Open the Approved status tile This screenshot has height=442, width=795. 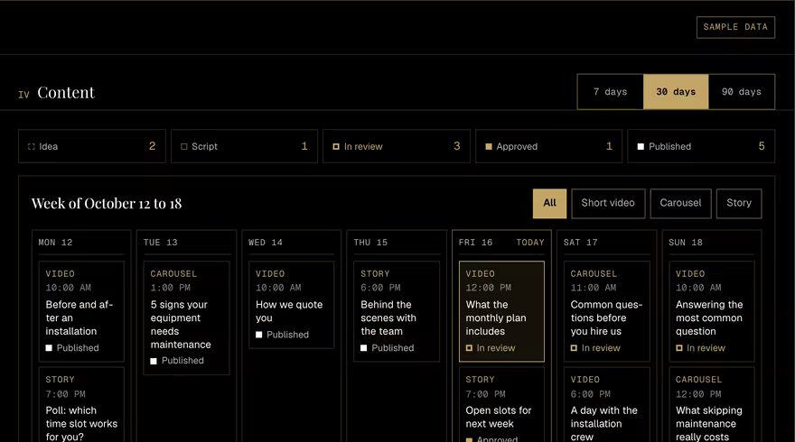click(x=548, y=146)
